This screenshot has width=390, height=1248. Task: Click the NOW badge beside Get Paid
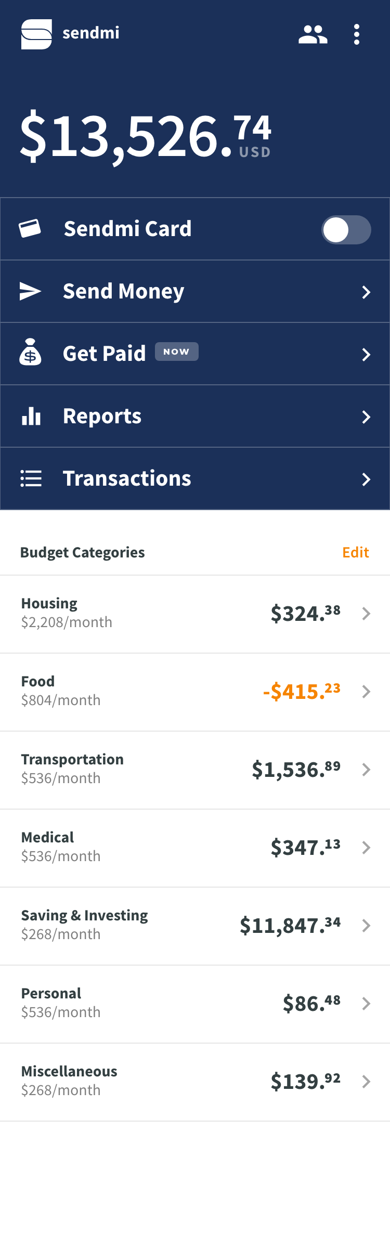pyautogui.click(x=177, y=352)
